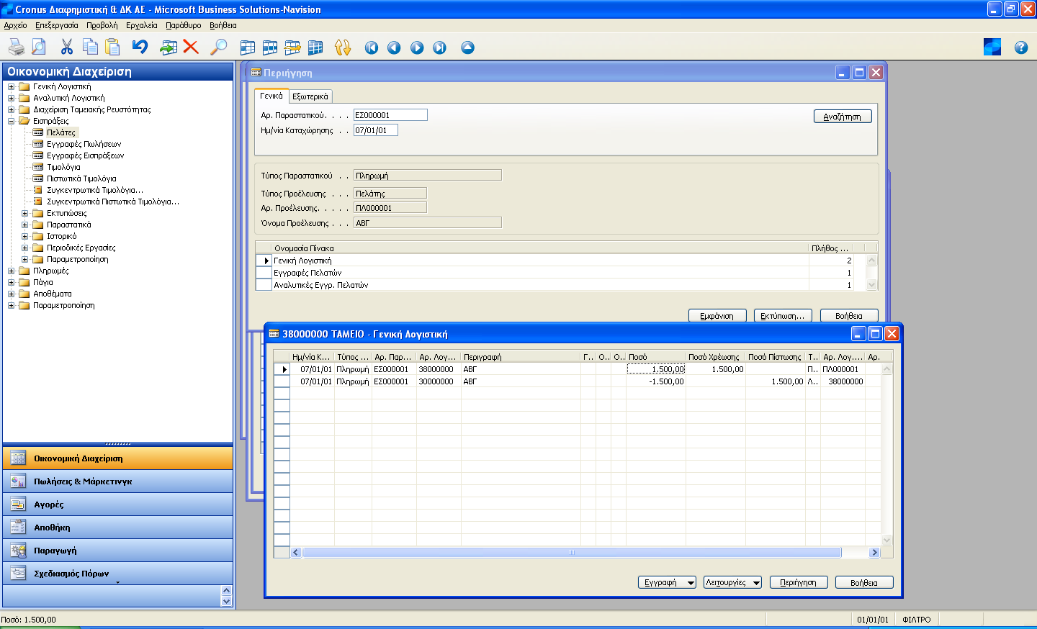Open Εργαλεία menu
This screenshot has width=1037, height=629.
[x=142, y=25]
